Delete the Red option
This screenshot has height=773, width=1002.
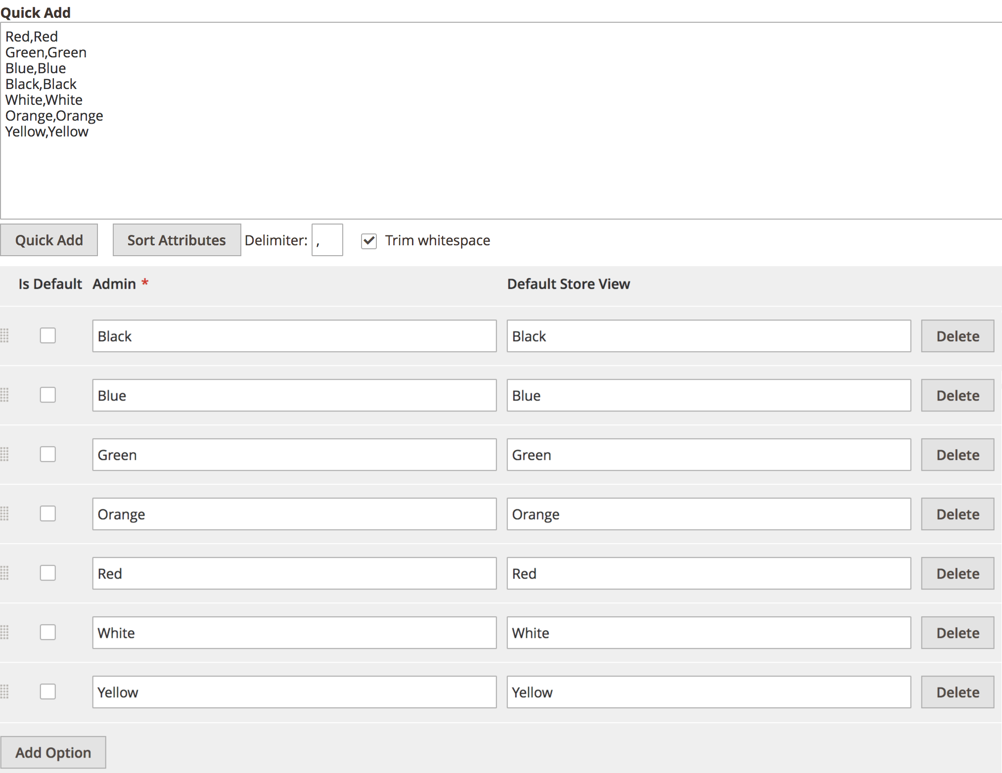point(957,573)
